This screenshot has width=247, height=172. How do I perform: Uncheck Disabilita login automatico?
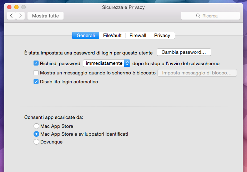tap(36, 82)
